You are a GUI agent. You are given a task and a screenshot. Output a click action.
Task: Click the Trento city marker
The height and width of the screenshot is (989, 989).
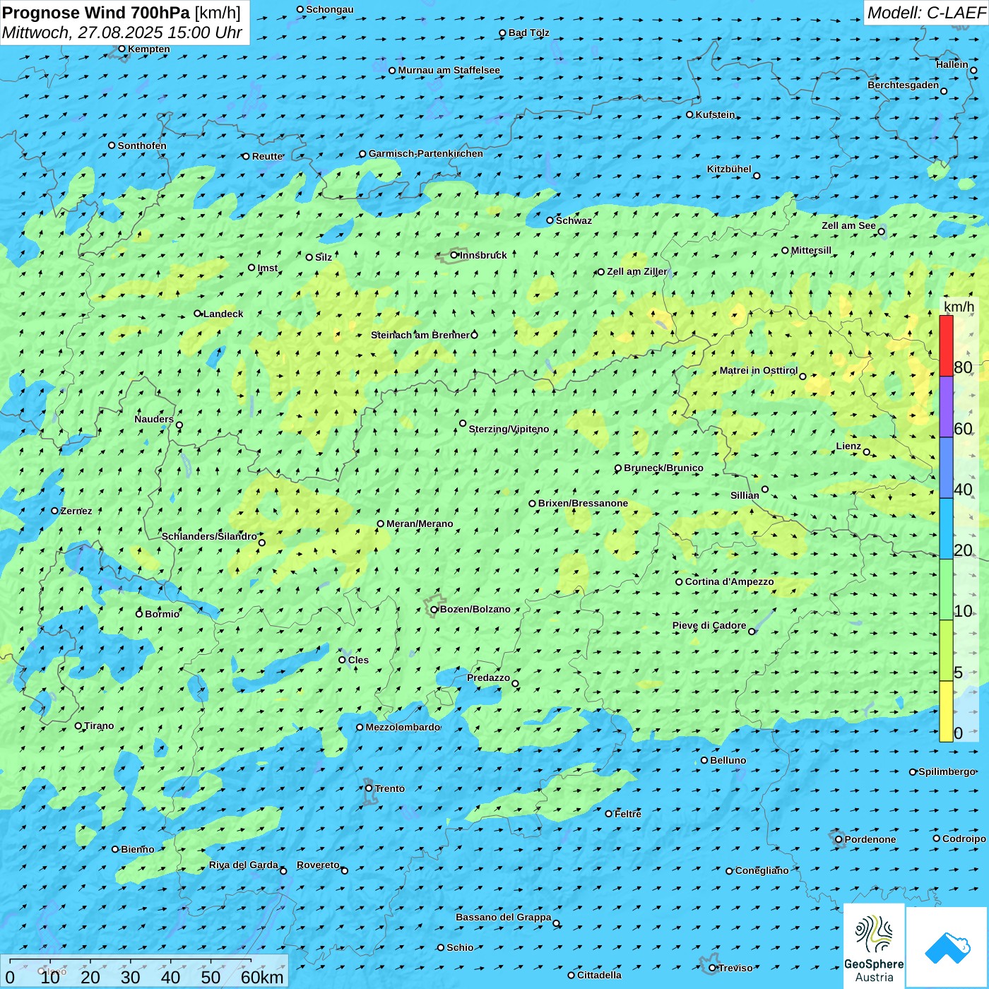[369, 788]
